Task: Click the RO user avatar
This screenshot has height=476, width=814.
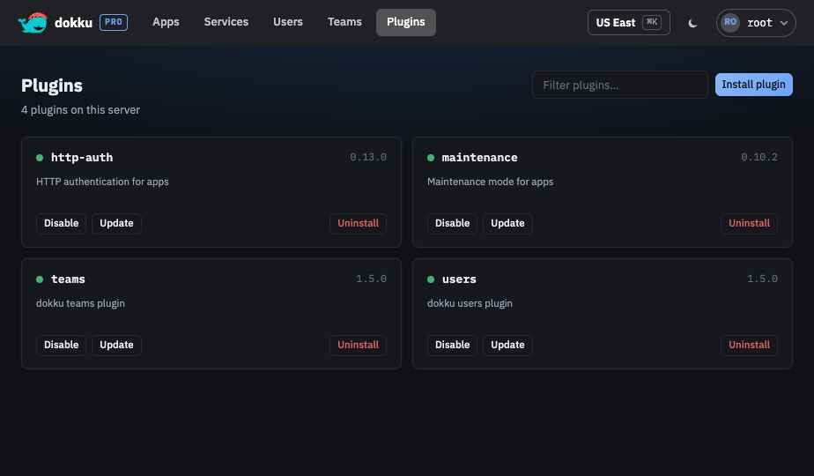Action: click(730, 22)
